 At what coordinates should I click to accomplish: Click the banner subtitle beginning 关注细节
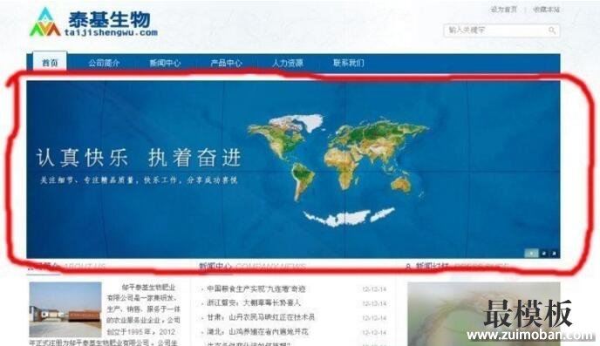click(139, 180)
